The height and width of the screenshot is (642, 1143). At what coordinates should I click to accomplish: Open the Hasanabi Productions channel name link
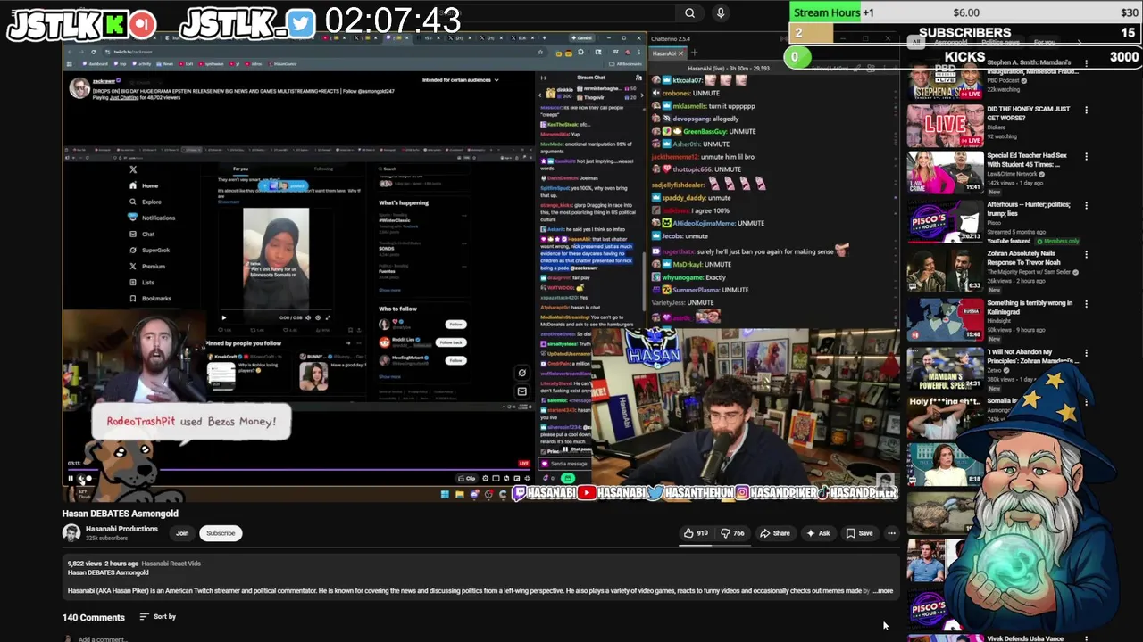click(x=121, y=529)
